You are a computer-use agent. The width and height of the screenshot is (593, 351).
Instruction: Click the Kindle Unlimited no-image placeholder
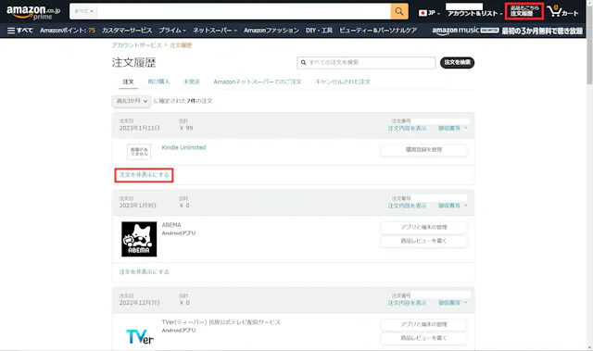pos(139,152)
